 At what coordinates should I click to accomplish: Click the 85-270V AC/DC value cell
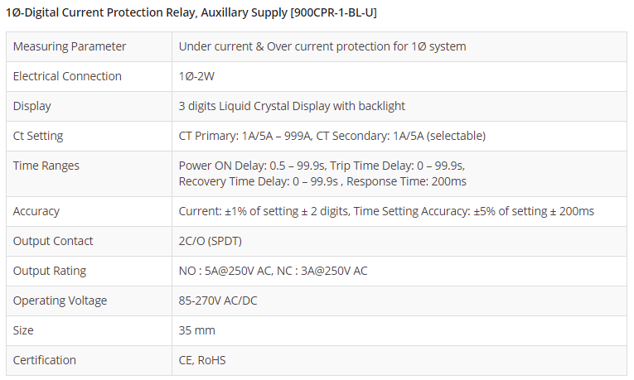pyautogui.click(x=218, y=301)
